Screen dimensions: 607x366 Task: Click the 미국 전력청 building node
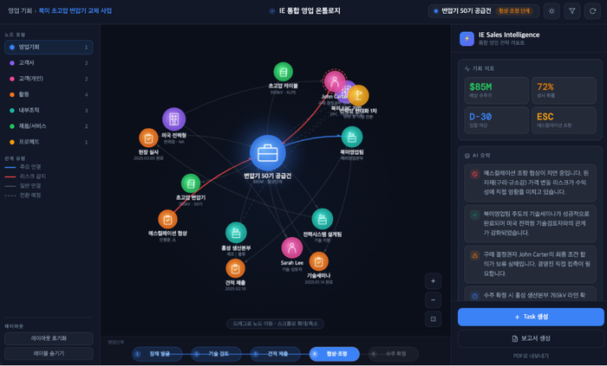point(173,119)
